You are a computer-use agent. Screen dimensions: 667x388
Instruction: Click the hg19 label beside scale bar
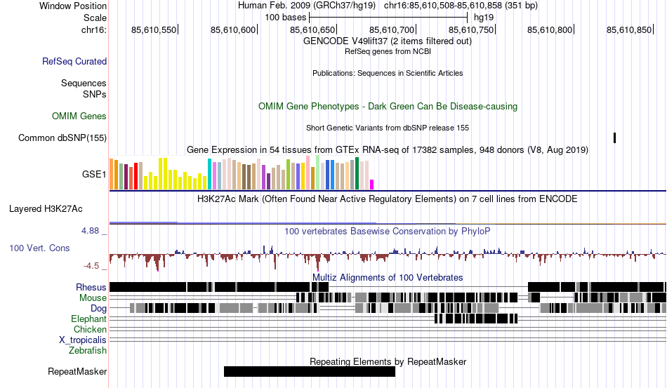(x=484, y=18)
